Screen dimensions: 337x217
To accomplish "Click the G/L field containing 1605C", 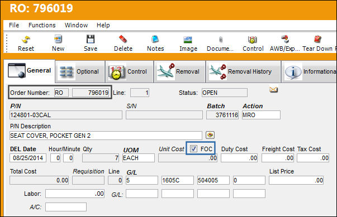I will pos(178,180).
